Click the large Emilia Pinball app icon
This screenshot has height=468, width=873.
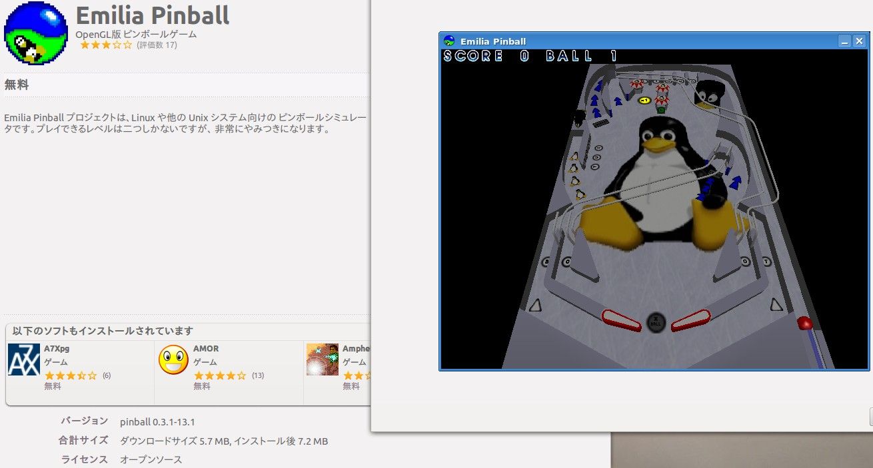click(36, 33)
